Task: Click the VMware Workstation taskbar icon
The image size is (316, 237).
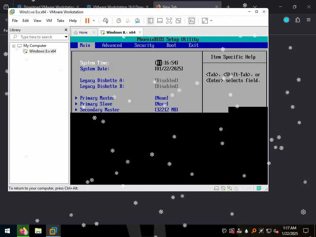Action: pos(53,231)
